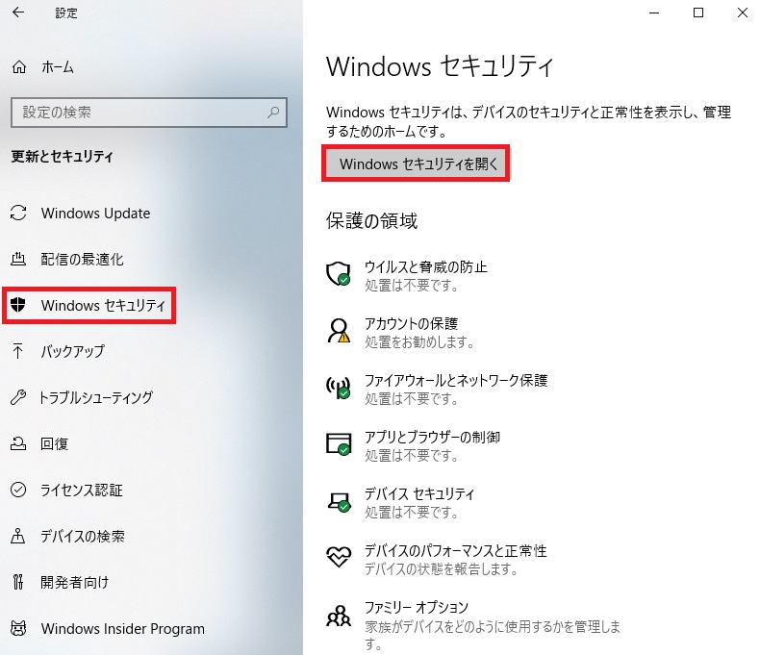Click the search magnifier icon
The image size is (760, 655).
(x=273, y=113)
